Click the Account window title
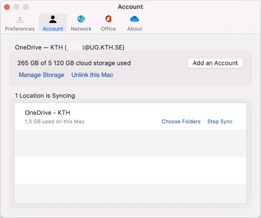The image size is (261, 218). (x=130, y=7)
